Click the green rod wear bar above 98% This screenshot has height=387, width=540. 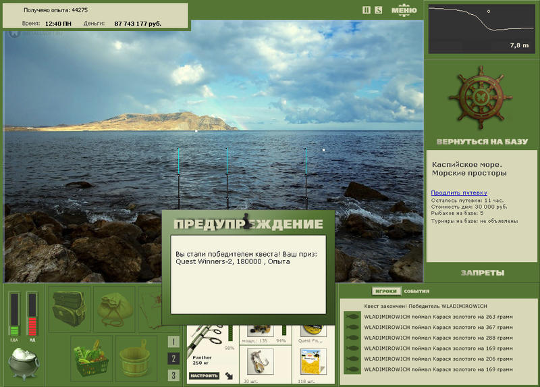pyautogui.click(x=230, y=333)
